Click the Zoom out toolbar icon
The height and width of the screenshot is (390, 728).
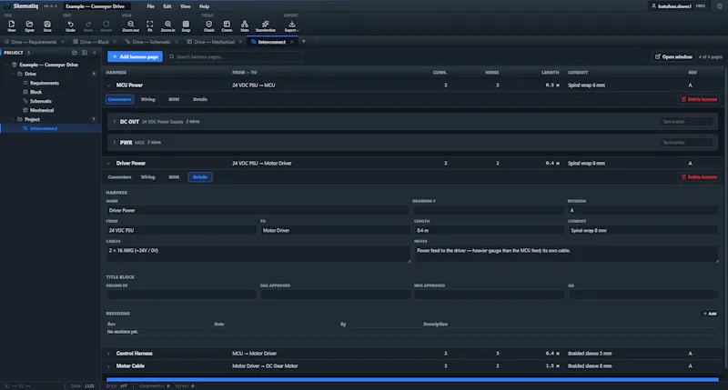tap(130, 26)
